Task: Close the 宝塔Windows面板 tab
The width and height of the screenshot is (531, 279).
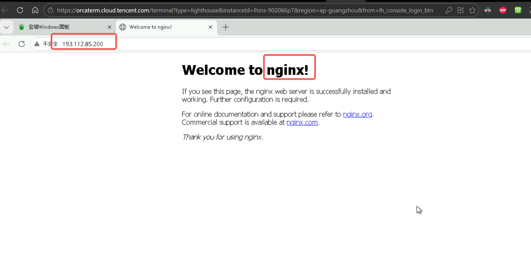Action: [110, 27]
